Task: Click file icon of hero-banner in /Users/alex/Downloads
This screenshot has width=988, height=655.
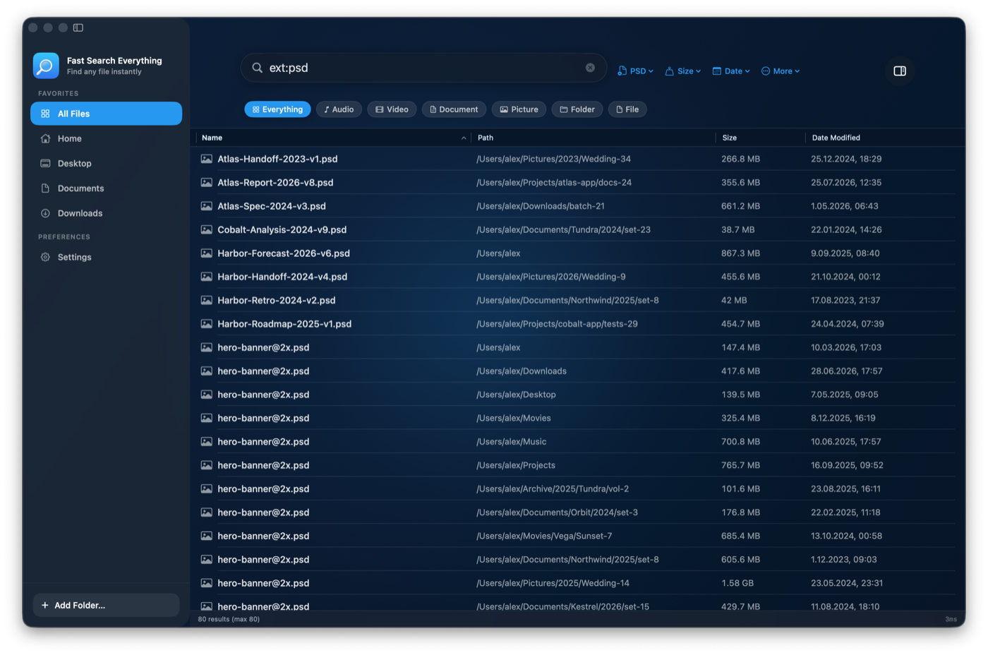Action: [207, 371]
